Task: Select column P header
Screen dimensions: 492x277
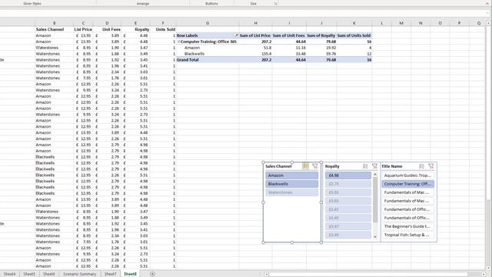Action: [x=459, y=23]
